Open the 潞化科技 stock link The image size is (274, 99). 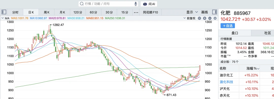[x=227, y=82]
